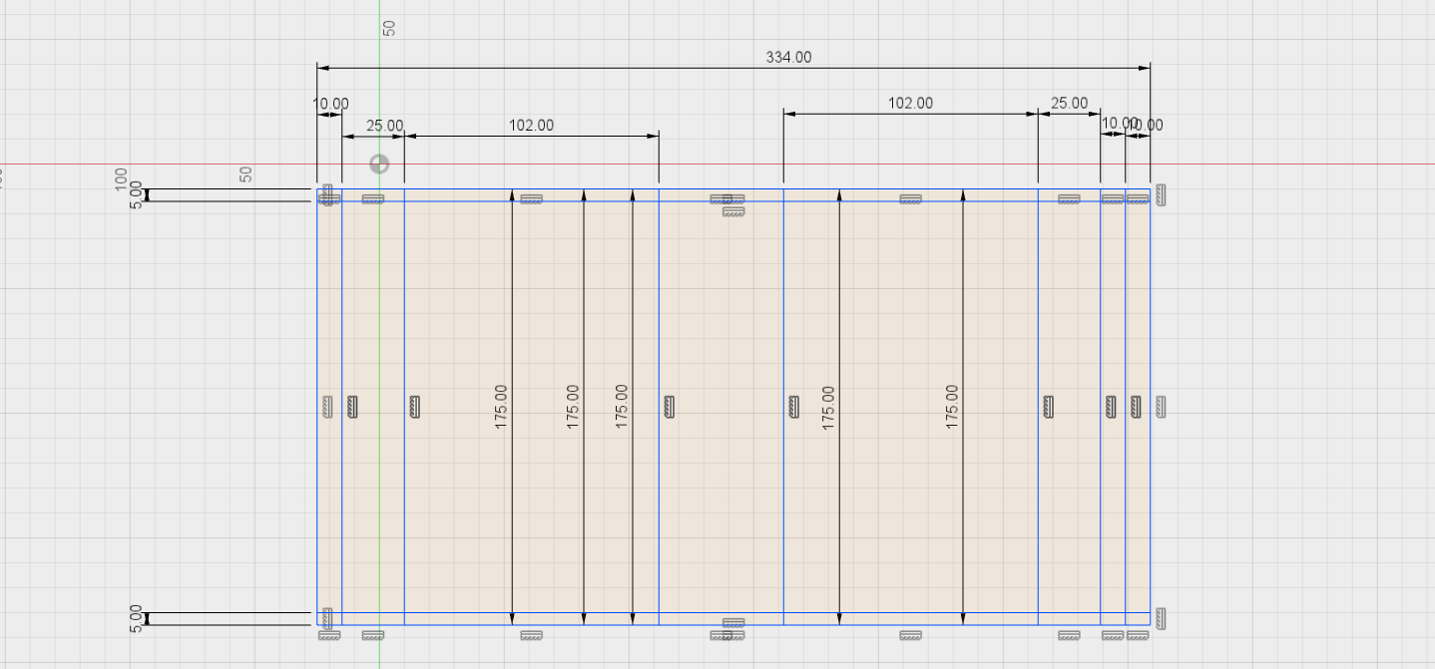Select the lower stacked horizontal constraint at top center
This screenshot has height=669, width=1435.
[733, 211]
